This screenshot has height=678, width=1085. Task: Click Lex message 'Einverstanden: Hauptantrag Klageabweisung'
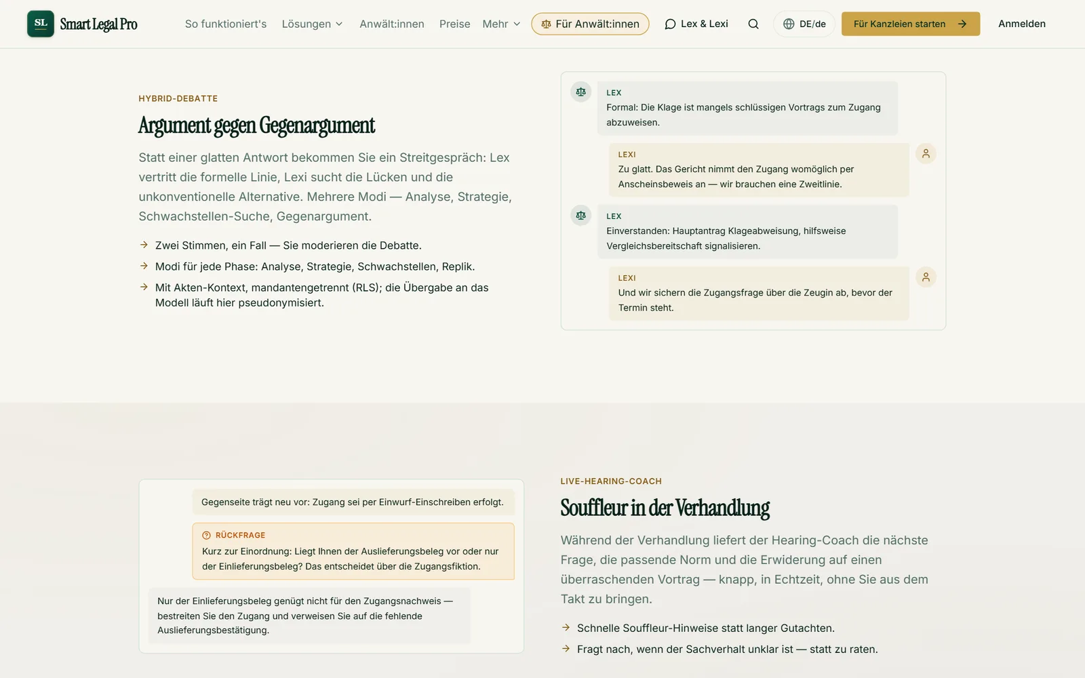click(x=747, y=232)
